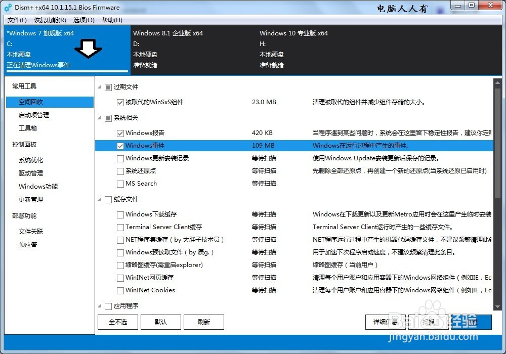Viewport: 506px width, 354px height.
Task: Click the 常用工具 section header
Action: pyautogui.click(x=24, y=86)
